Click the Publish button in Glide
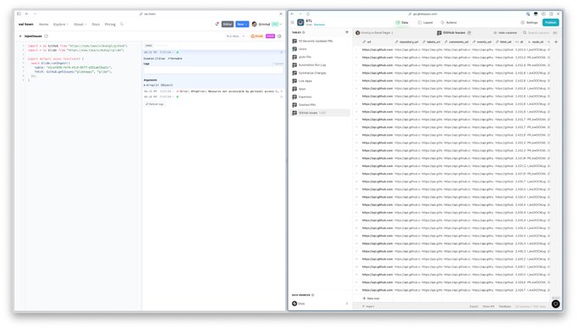This screenshot has width=577, height=329. [551, 22]
